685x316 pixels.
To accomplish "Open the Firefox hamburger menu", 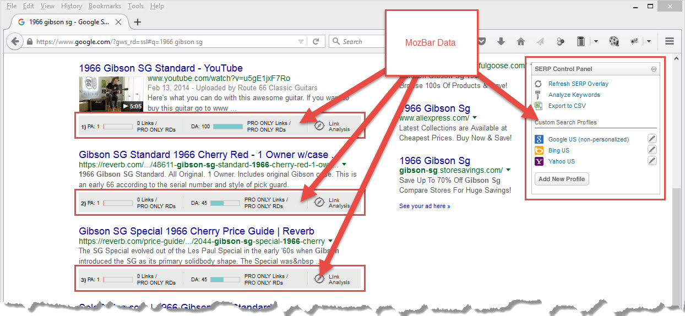I will pyautogui.click(x=670, y=41).
